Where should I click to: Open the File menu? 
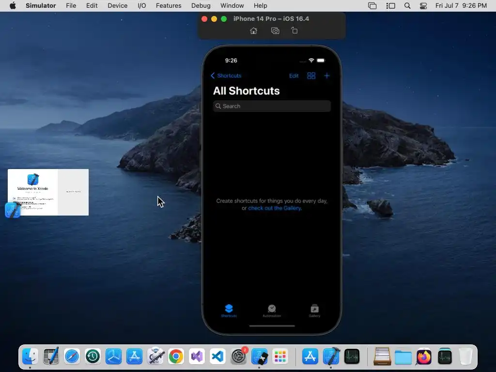click(71, 6)
